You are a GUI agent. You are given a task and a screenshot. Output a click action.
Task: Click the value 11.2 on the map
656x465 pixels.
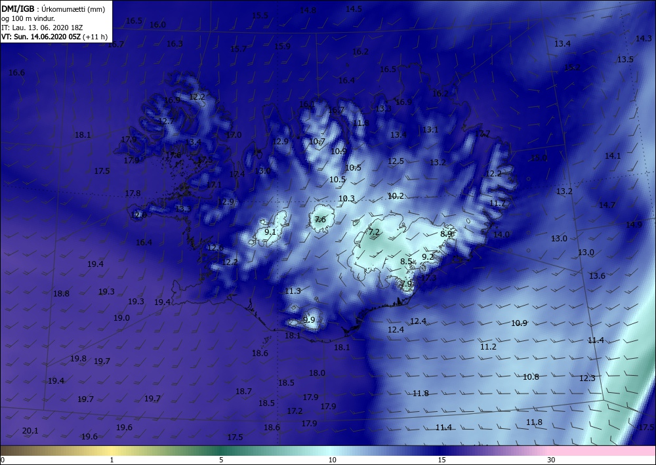(x=488, y=347)
